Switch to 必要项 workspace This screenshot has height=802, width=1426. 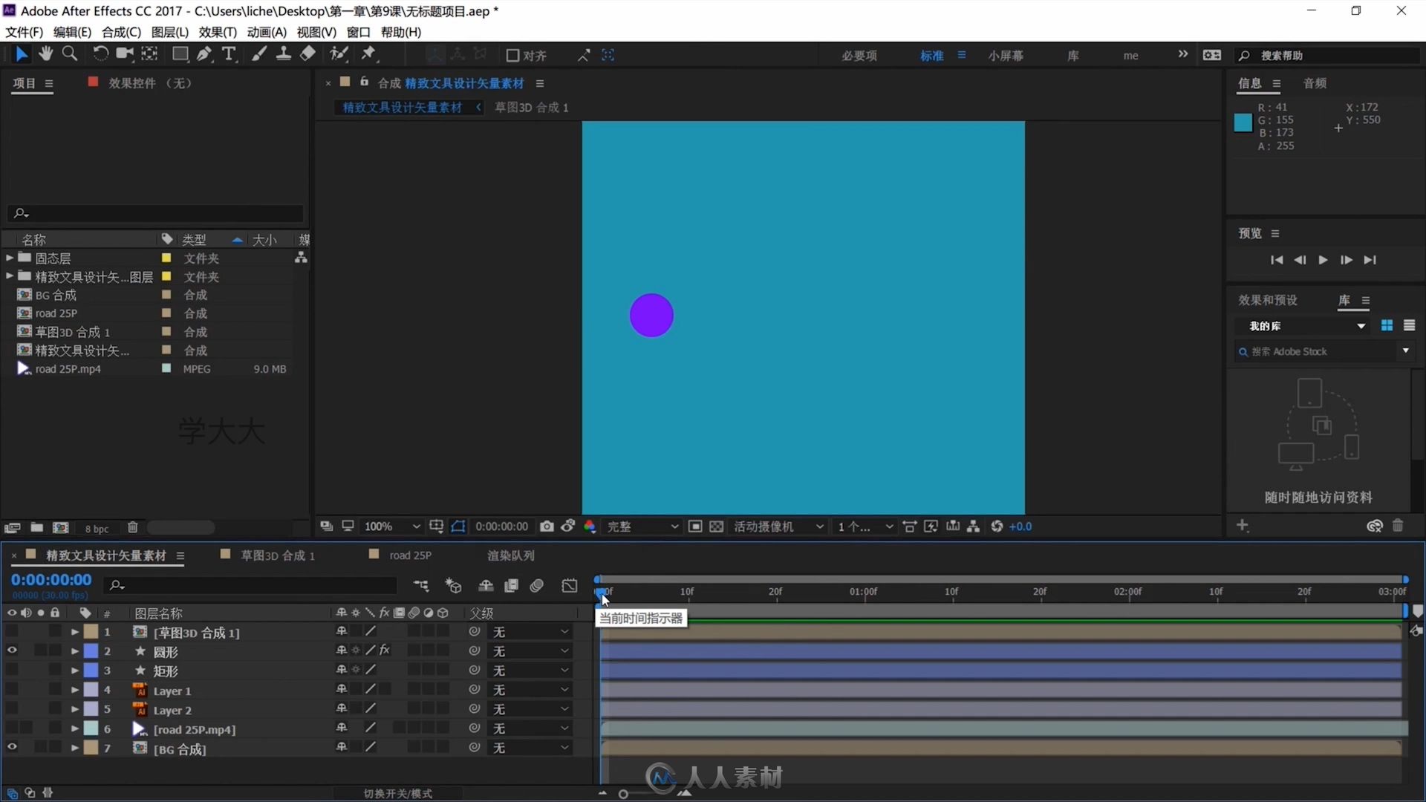point(859,56)
